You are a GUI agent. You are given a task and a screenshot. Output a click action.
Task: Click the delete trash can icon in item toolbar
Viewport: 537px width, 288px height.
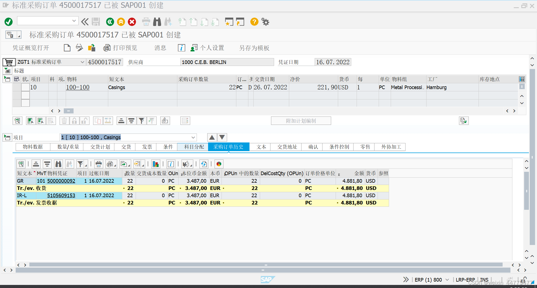tap(64, 121)
